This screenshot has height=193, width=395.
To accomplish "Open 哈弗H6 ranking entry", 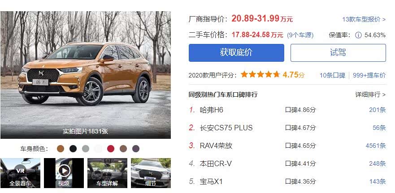I will 211,110.
